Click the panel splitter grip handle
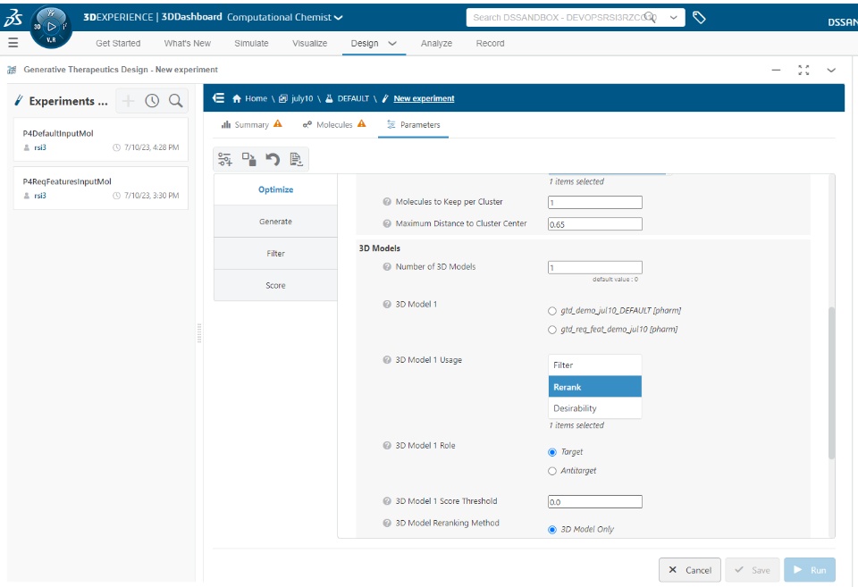858x587 pixels. [x=199, y=333]
